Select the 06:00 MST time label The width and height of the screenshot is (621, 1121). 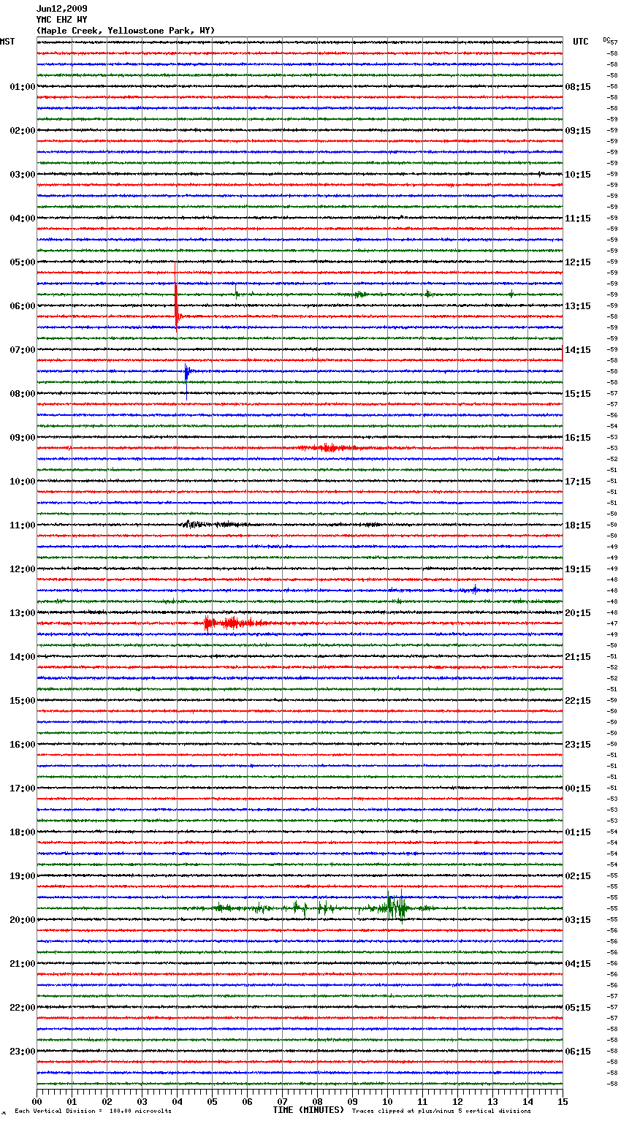[23, 306]
